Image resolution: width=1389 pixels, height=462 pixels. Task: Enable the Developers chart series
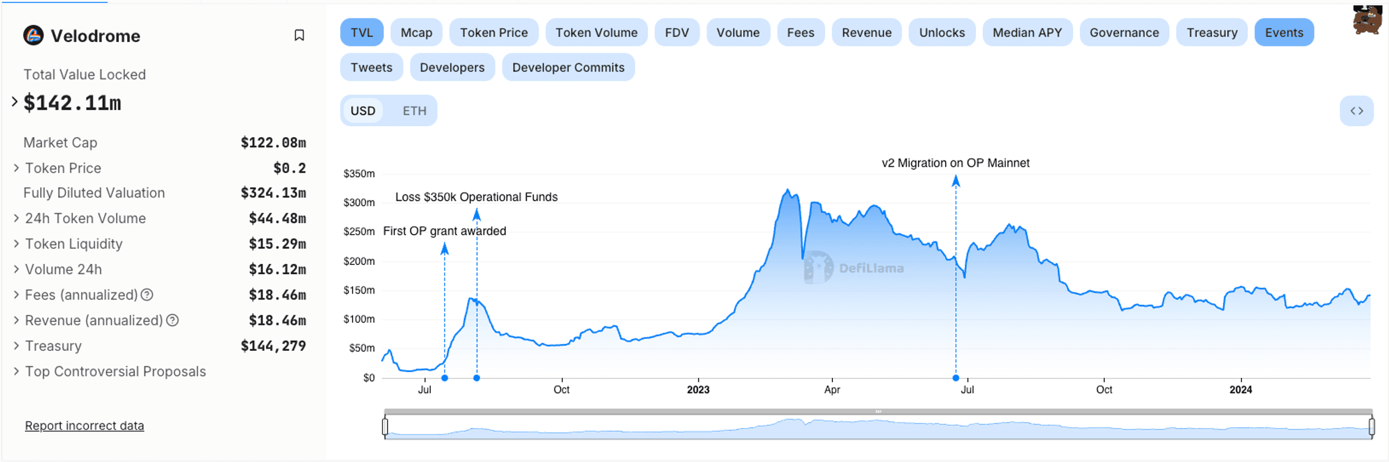point(453,67)
